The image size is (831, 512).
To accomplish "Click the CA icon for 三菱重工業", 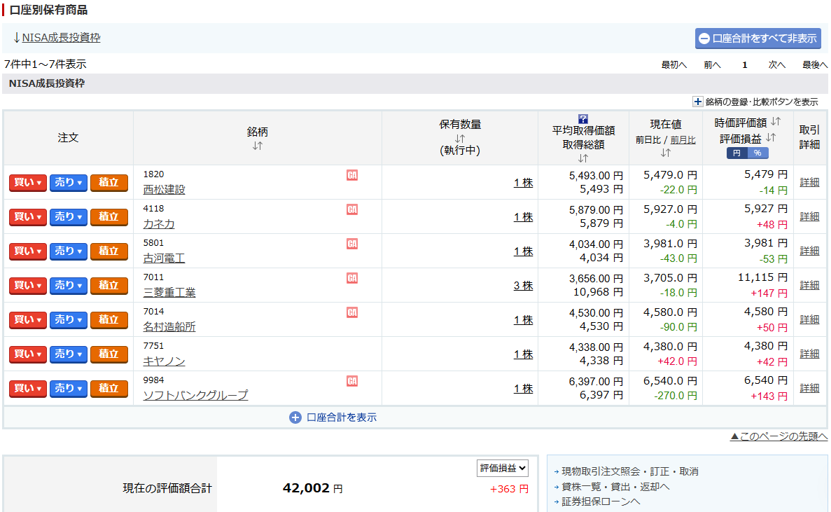I will click(352, 278).
